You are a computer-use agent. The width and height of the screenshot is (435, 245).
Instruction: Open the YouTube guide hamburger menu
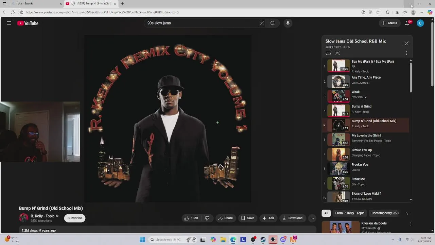pyautogui.click(x=9, y=23)
